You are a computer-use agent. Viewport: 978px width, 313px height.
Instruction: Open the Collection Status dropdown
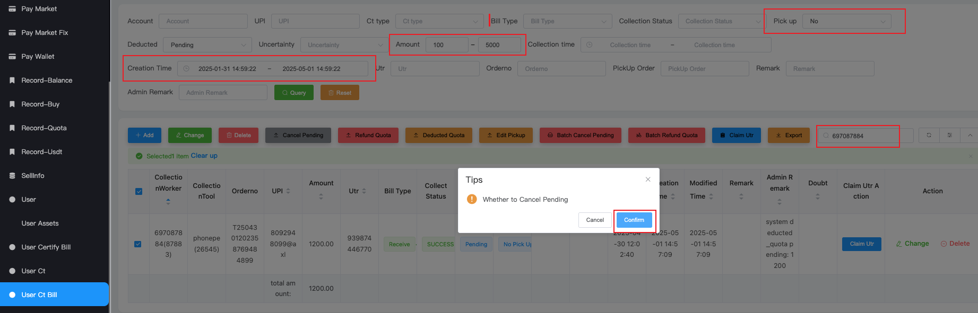[x=722, y=21]
